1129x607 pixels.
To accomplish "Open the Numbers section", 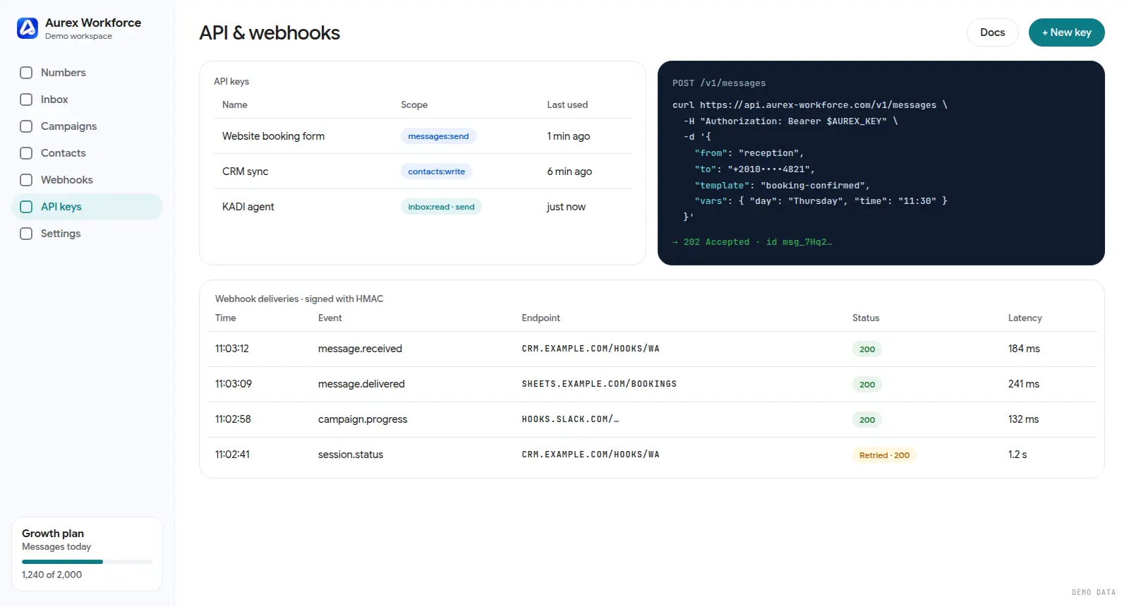I will point(87,73).
